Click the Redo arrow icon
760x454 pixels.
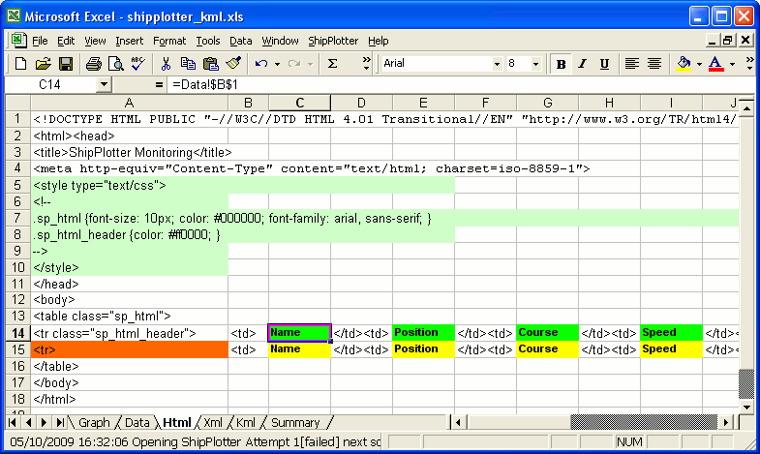[294, 64]
